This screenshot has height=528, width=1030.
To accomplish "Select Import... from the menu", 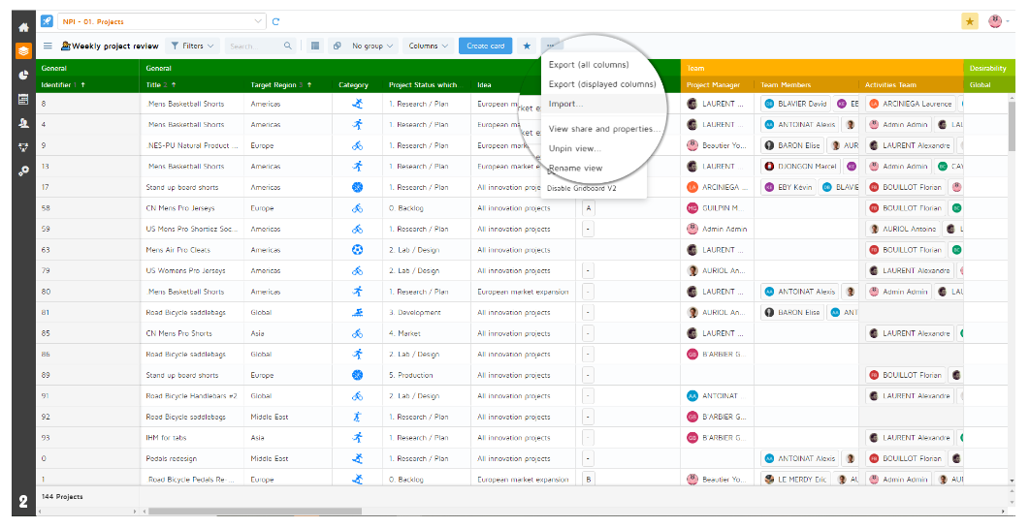I will tap(565, 104).
